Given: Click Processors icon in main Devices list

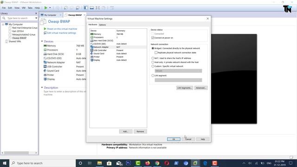Looking at the screenshot, I should (x=45, y=50).
